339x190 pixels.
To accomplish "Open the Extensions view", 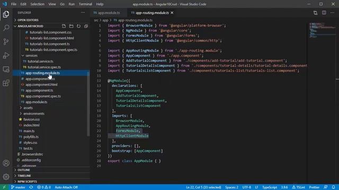I will coord(6,83).
